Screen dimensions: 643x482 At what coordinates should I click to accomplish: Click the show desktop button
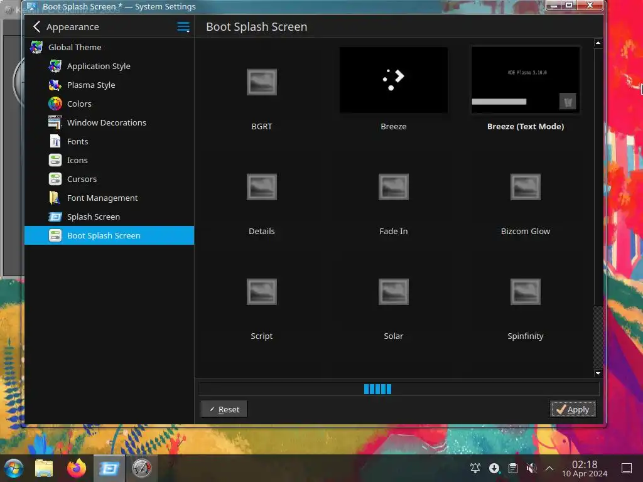click(627, 468)
